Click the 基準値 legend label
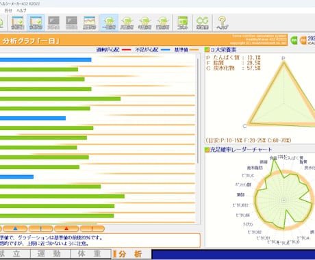This screenshot has height=260, width=315. (x=181, y=49)
